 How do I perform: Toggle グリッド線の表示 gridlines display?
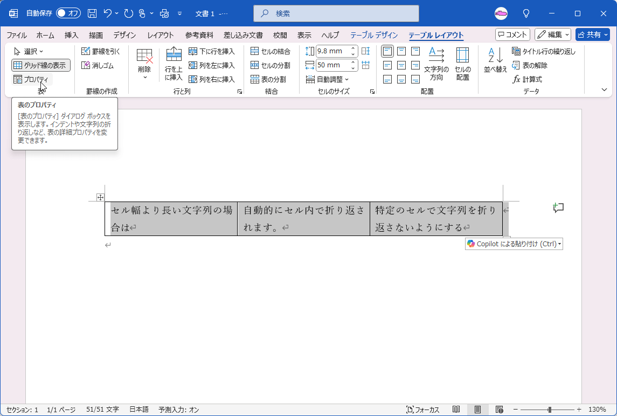pos(41,65)
